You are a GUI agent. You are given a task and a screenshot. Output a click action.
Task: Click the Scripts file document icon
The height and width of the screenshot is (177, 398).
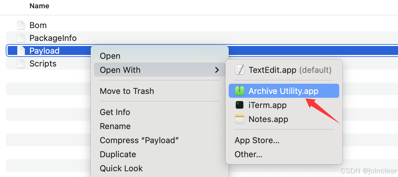21,64
